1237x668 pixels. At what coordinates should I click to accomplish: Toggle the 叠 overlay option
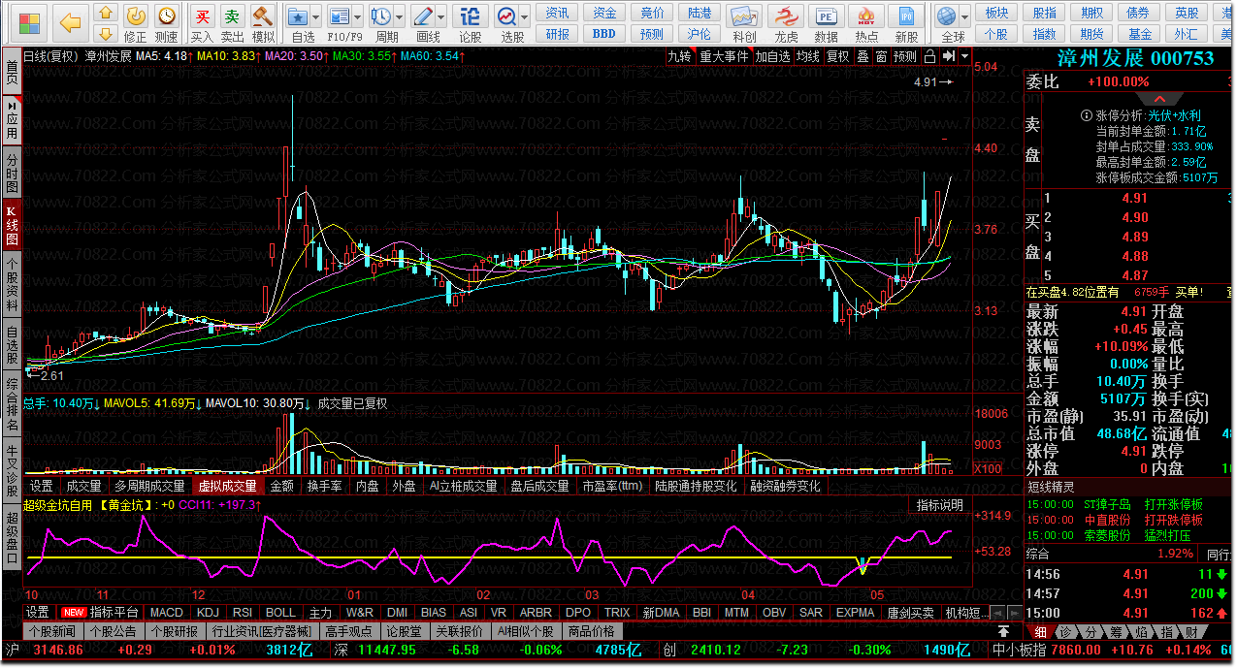tap(863, 56)
